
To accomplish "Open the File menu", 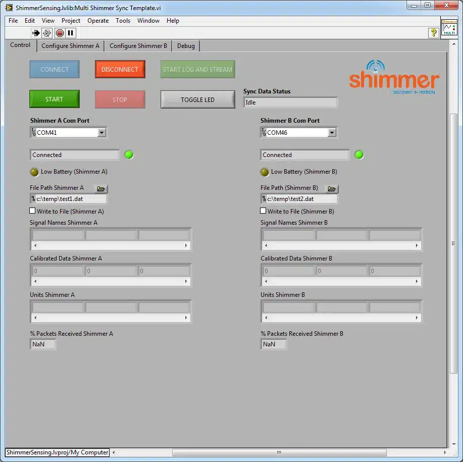I will point(13,21).
